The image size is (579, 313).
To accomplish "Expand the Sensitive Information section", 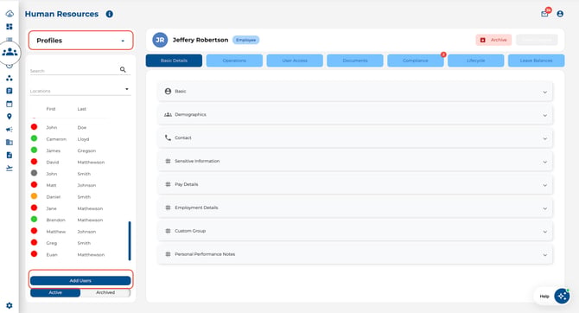I will [355, 161].
